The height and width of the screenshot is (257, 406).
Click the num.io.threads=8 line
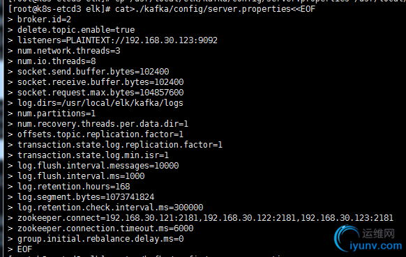tap(57, 61)
